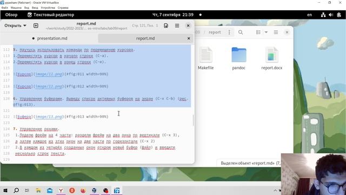Click the document search icon in the editor header

coord(166,25)
